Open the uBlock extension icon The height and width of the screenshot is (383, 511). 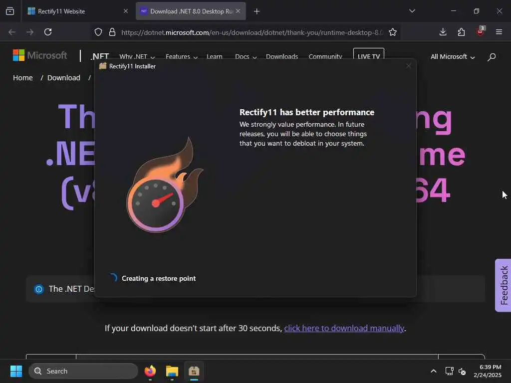[480, 31]
